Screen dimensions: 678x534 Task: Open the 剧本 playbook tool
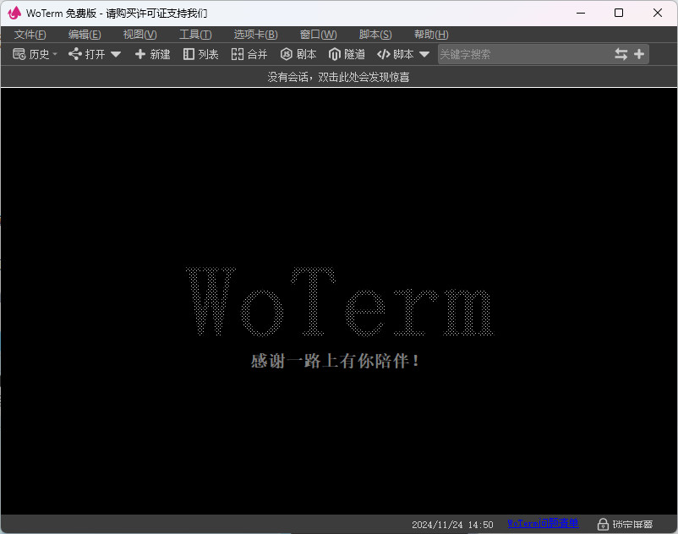coord(298,54)
